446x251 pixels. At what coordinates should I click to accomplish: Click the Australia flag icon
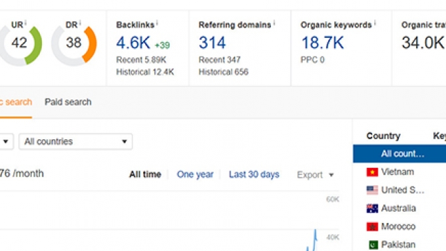coord(372,208)
